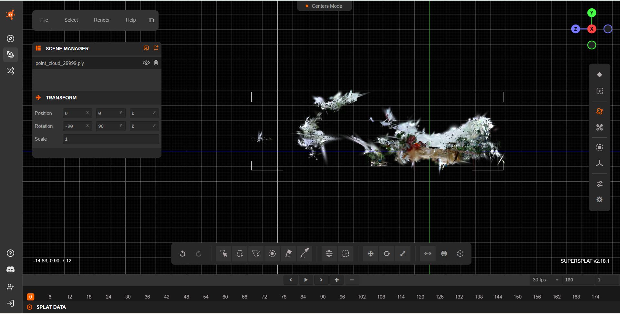This screenshot has height=314, width=620.
Task: Select the flood fill selection tool
Action: coord(288,254)
